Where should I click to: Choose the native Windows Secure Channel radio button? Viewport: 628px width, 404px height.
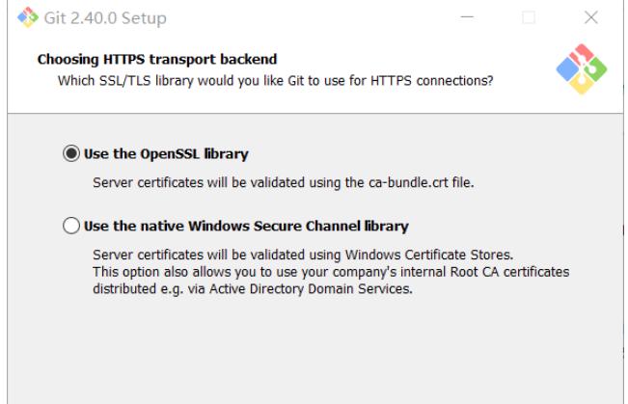(71, 227)
